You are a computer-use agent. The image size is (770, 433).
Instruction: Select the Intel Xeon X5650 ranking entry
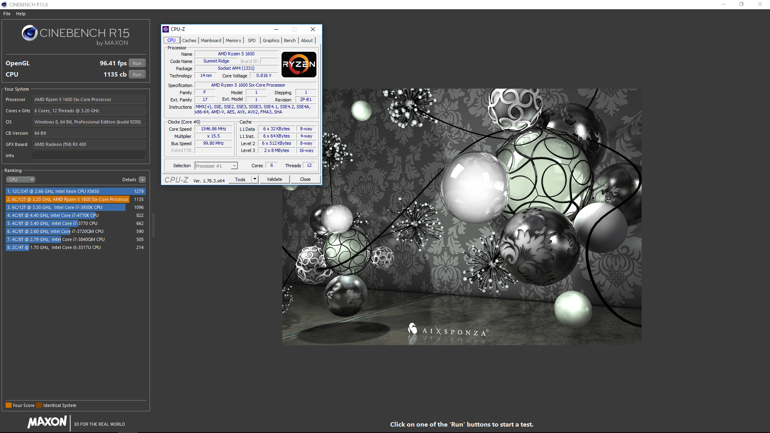[x=70, y=191]
